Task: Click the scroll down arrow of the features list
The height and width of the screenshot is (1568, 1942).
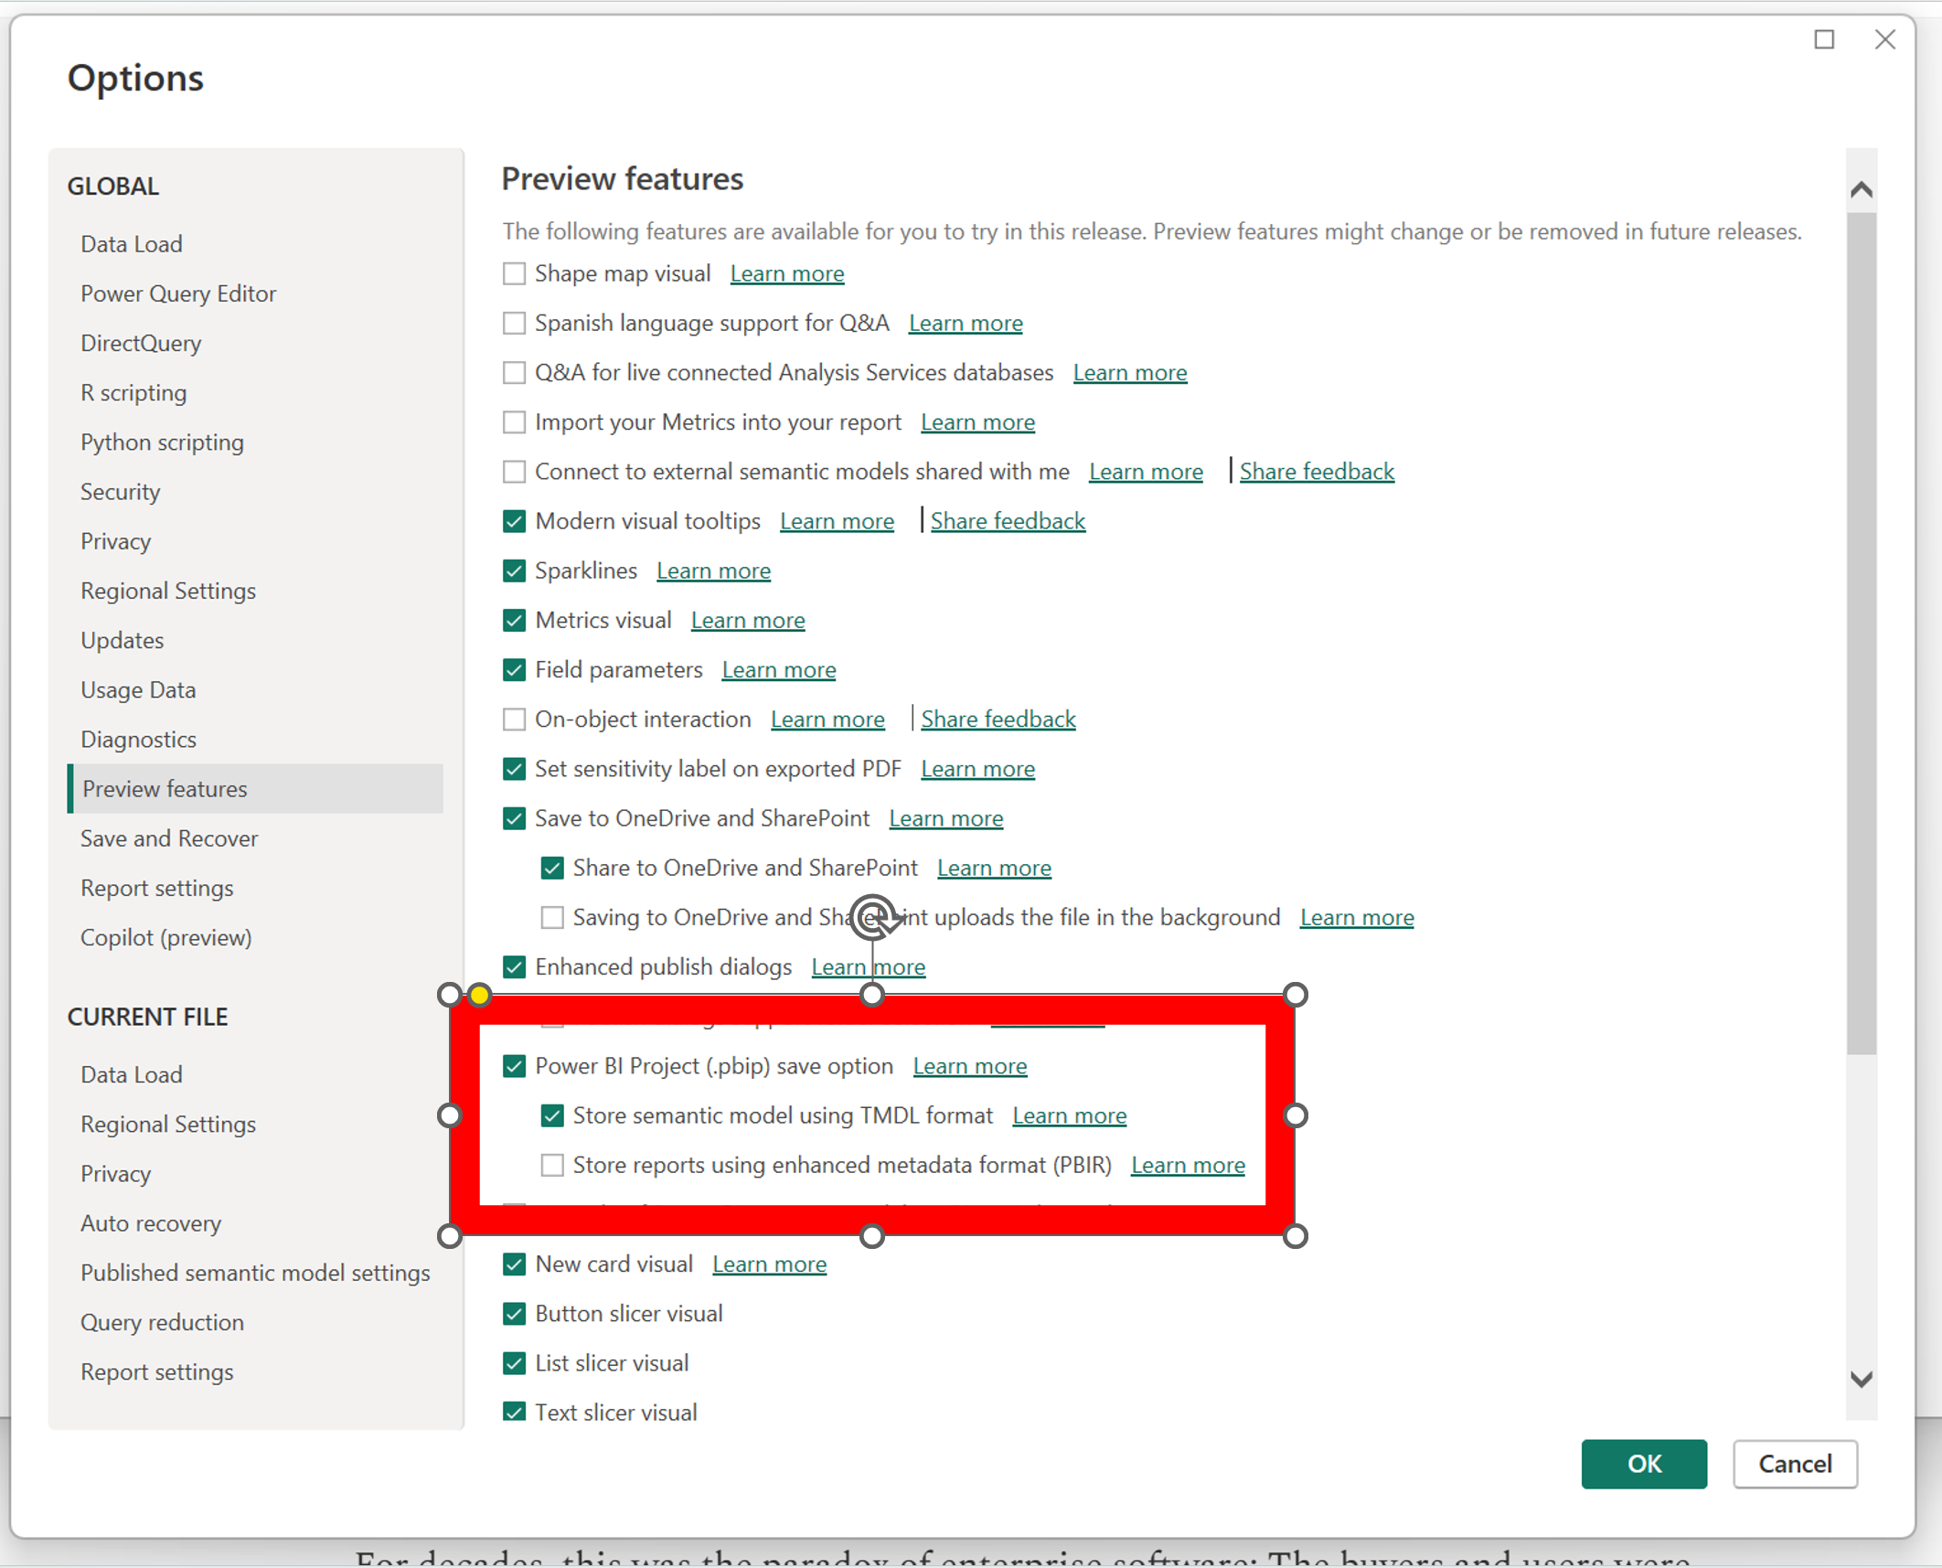Action: click(x=1862, y=1379)
